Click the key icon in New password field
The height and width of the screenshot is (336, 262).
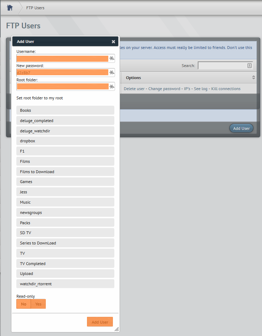point(111,72)
